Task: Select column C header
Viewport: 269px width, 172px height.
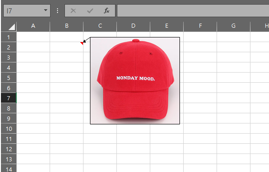Action: click(100, 26)
